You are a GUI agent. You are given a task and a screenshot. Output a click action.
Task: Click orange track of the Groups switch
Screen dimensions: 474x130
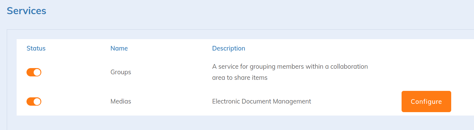click(x=30, y=72)
